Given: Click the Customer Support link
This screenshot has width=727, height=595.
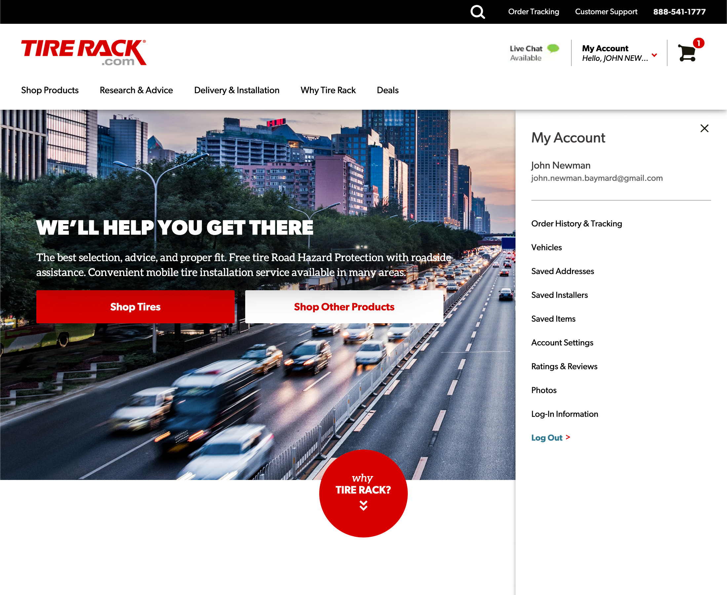Looking at the screenshot, I should (x=606, y=12).
